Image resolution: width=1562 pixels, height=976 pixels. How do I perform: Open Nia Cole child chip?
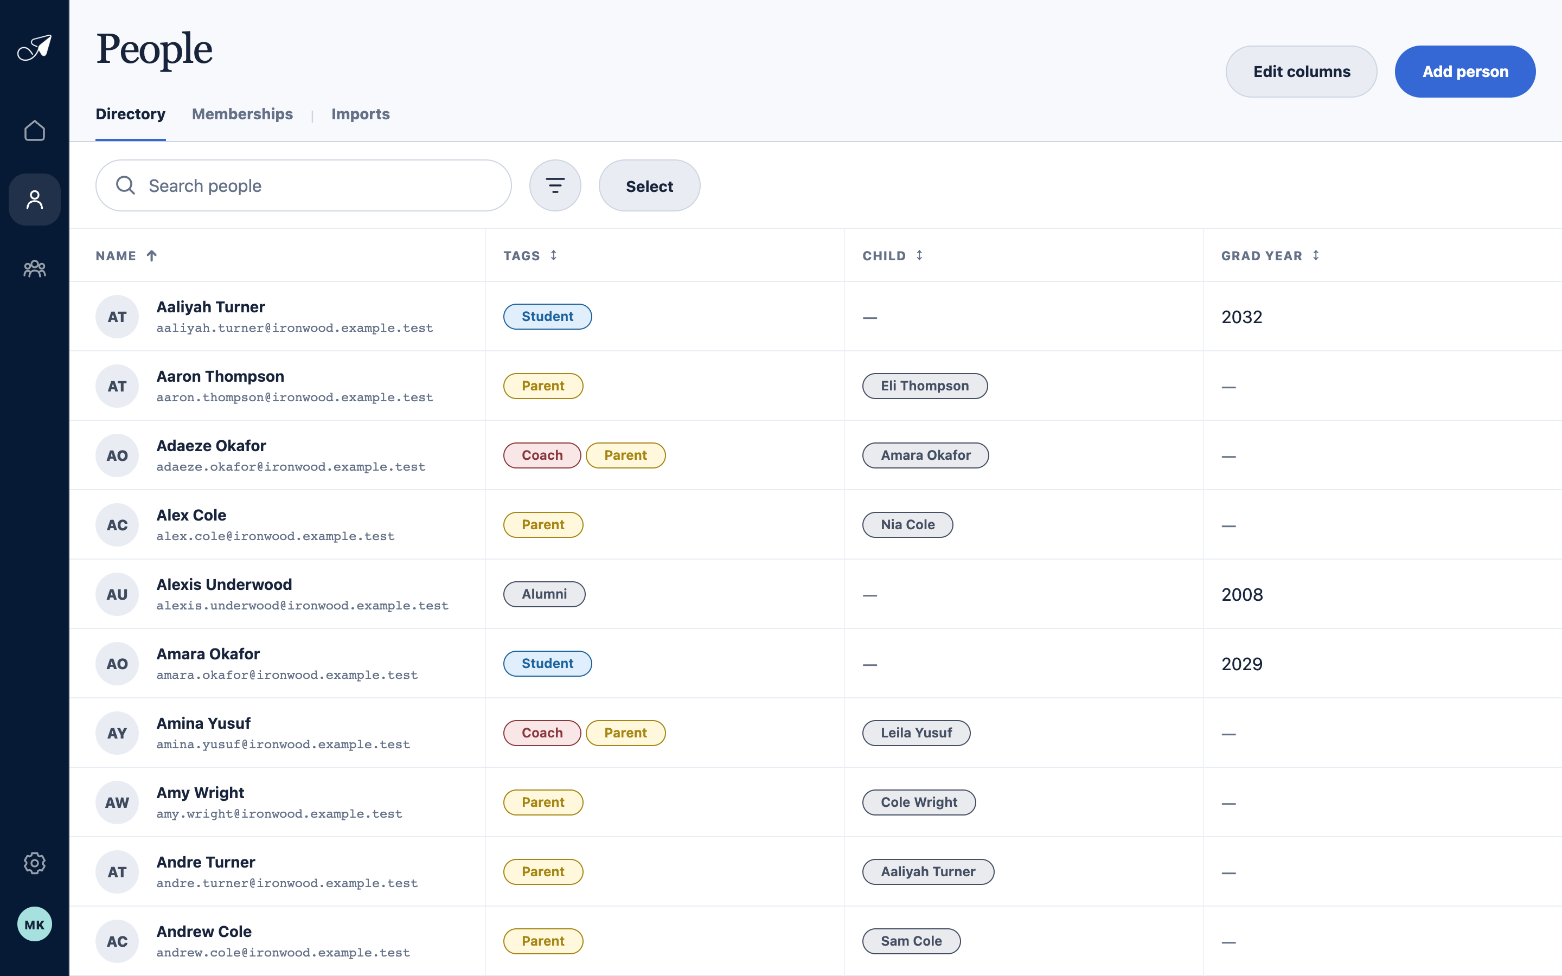click(x=907, y=525)
